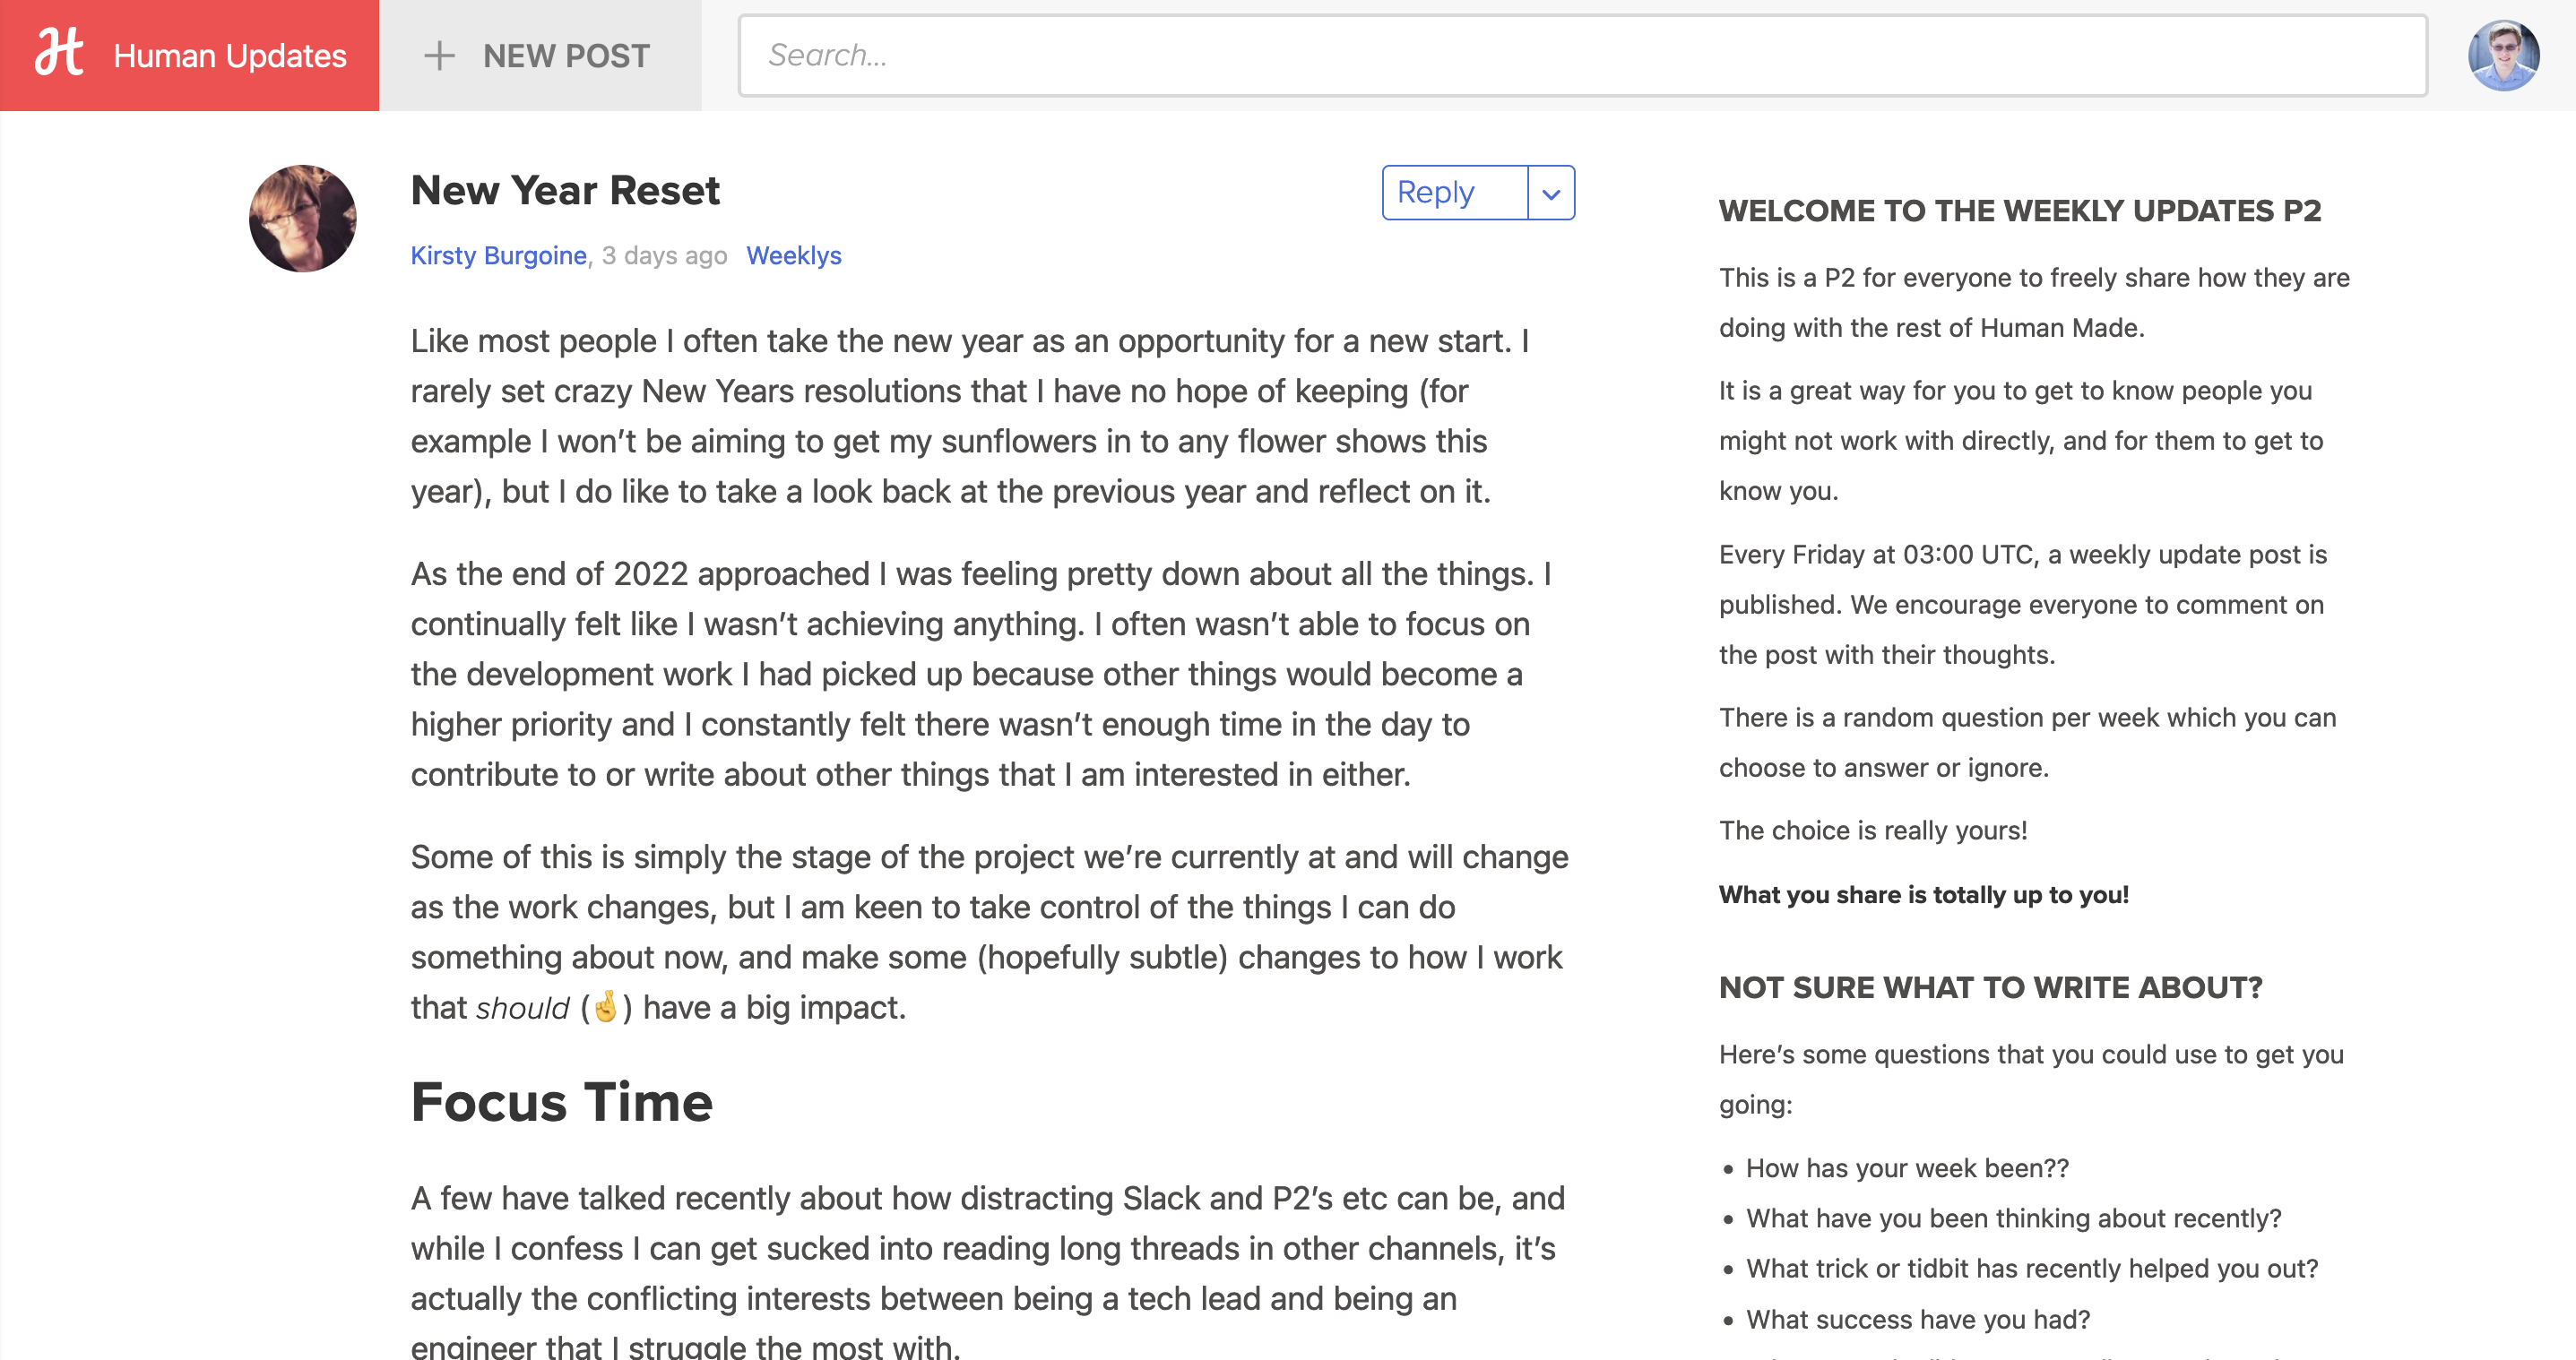Open the post titled "New Year Reset"
Image resolution: width=2576 pixels, height=1360 pixels.
tap(565, 190)
